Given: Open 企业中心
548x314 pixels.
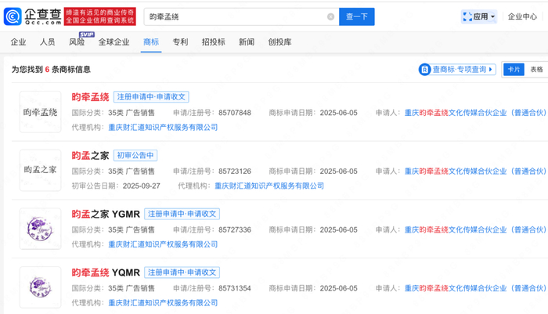Looking at the screenshot, I should point(522,16).
